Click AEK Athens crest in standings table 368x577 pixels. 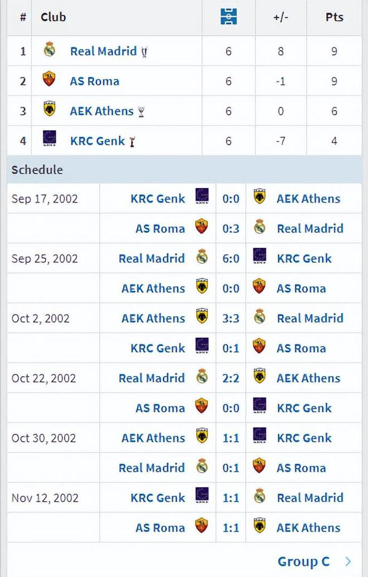click(x=50, y=110)
